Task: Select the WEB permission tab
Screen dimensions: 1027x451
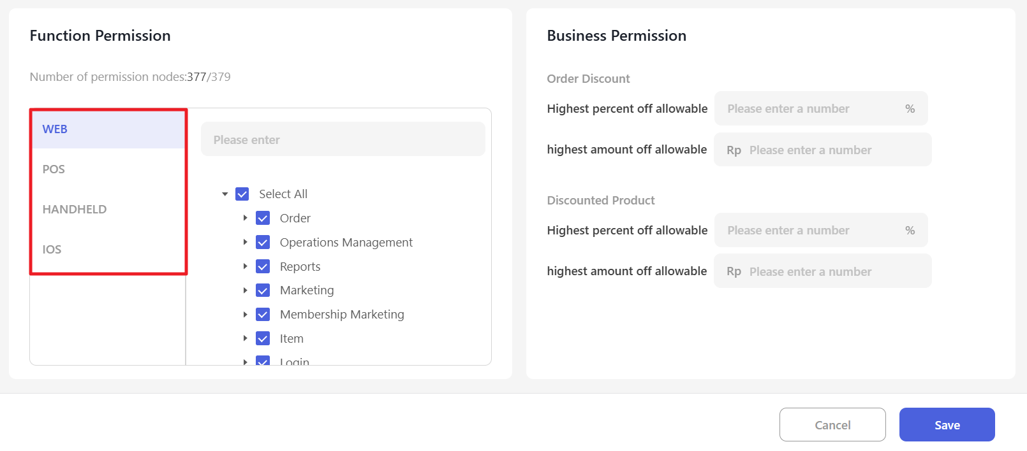Action: click(x=55, y=129)
